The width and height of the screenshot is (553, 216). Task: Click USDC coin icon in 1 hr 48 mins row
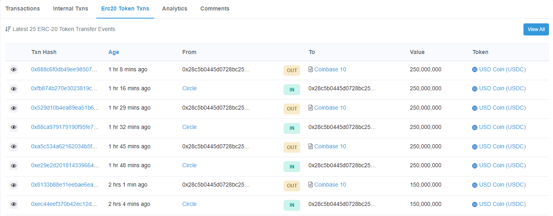pos(475,166)
